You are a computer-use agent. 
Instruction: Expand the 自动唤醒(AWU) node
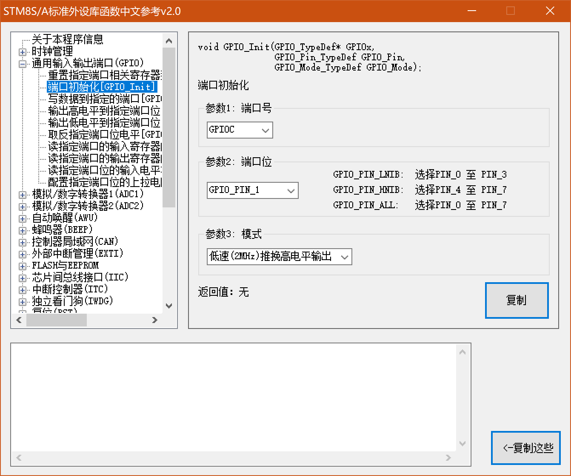(22, 218)
